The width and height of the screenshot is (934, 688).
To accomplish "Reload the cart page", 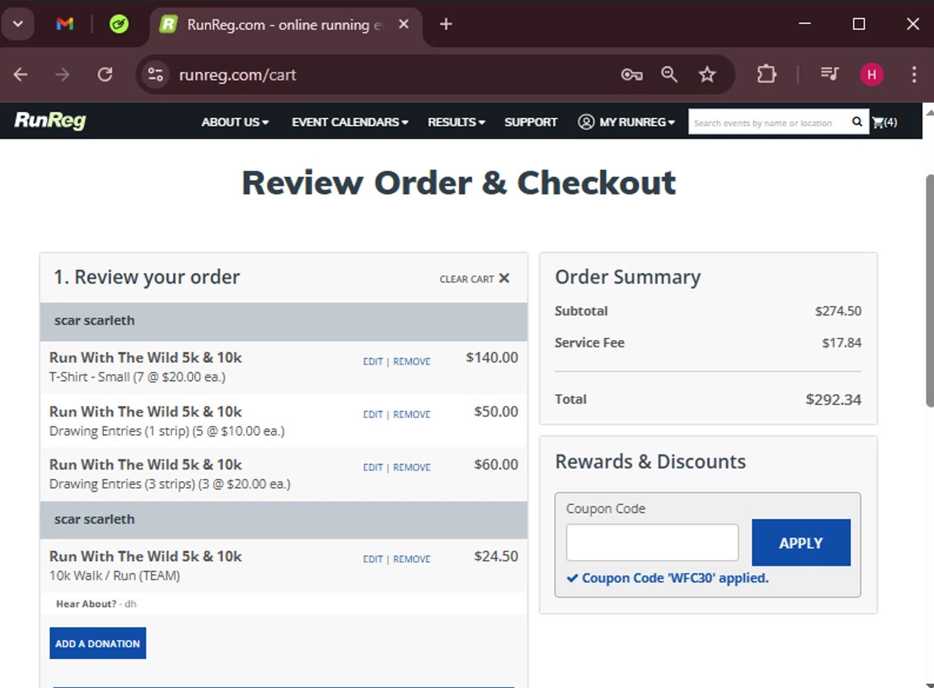I will [x=105, y=75].
